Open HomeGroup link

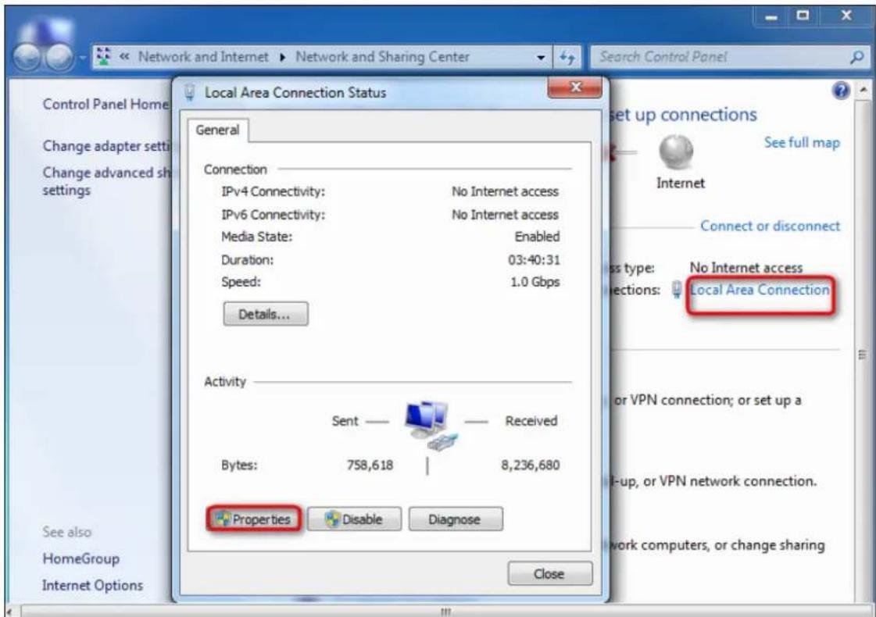[x=81, y=558]
